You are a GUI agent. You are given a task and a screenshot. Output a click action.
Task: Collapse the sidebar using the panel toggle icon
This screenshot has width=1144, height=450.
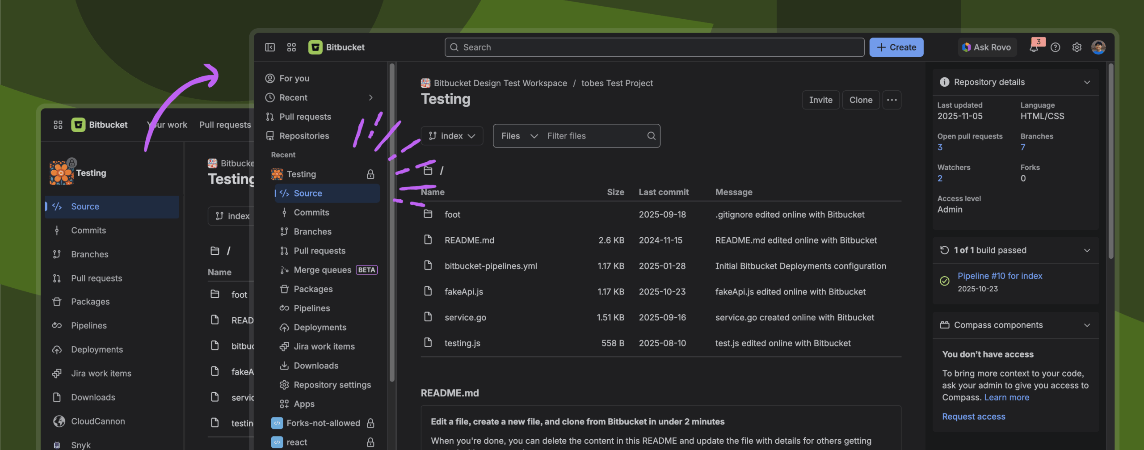(270, 47)
